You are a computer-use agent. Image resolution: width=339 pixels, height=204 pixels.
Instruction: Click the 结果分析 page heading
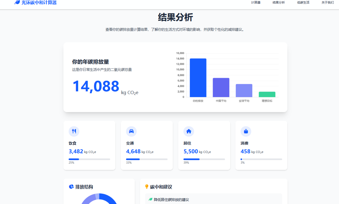176,17
